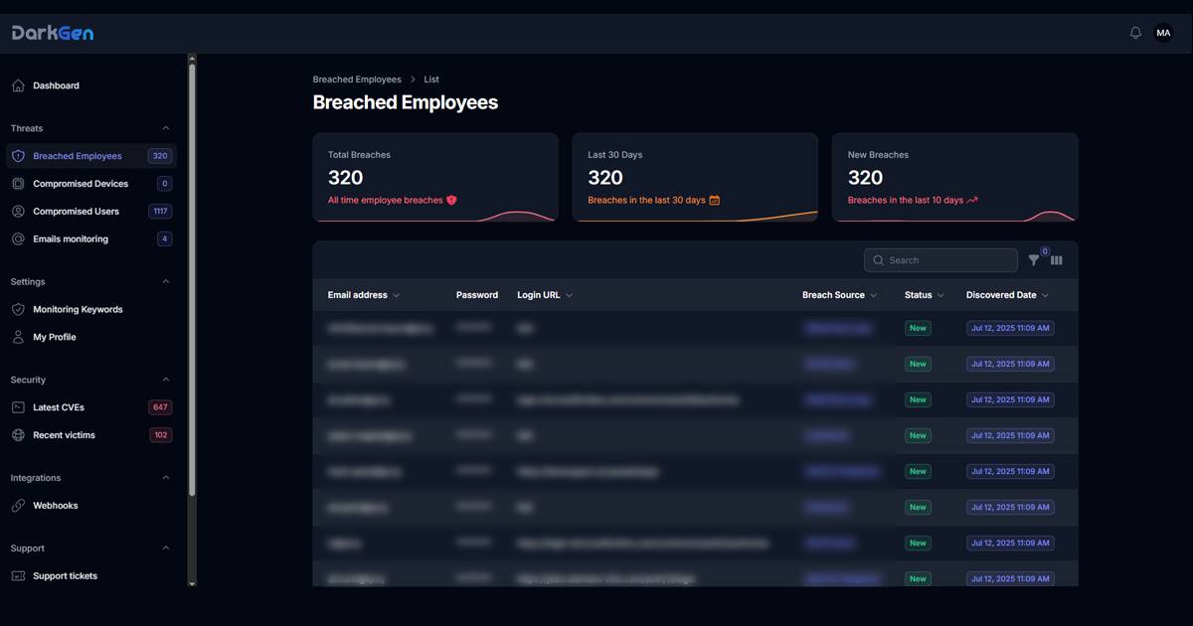Collapse the Settings sidebar section
The height and width of the screenshot is (626, 1193).
[166, 282]
